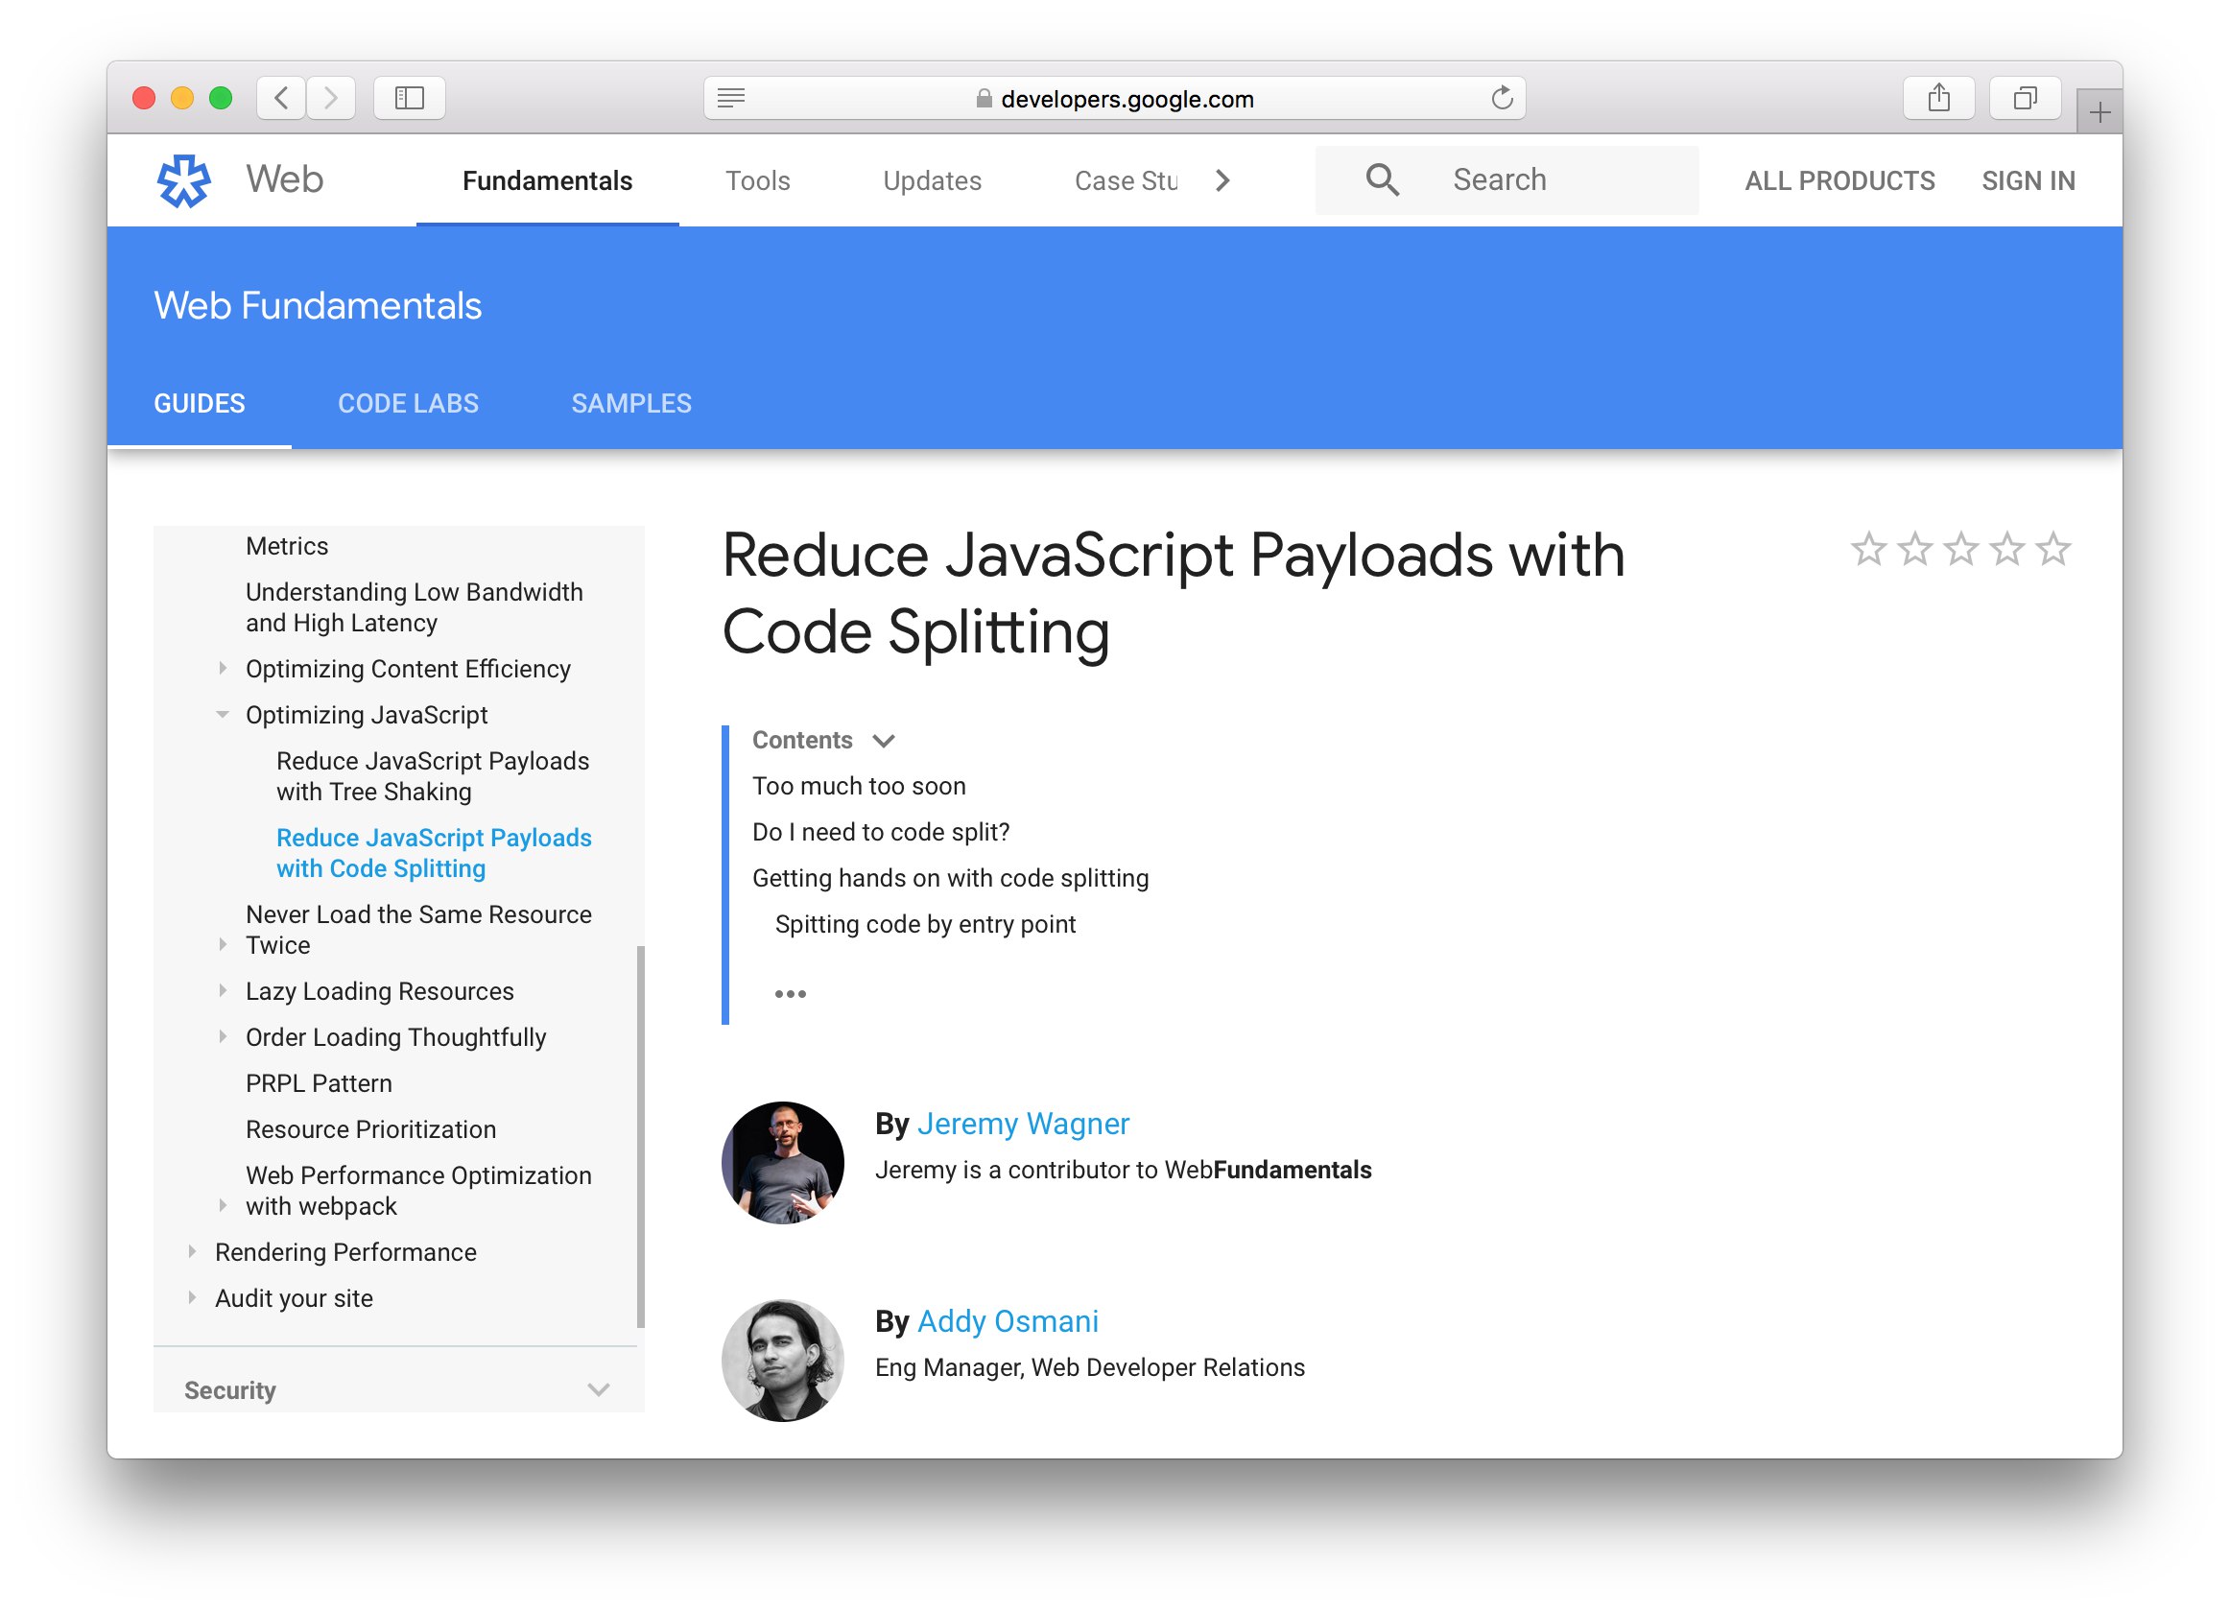Collapse the Contents list chevron
The width and height of the screenshot is (2230, 1612).
click(x=884, y=741)
